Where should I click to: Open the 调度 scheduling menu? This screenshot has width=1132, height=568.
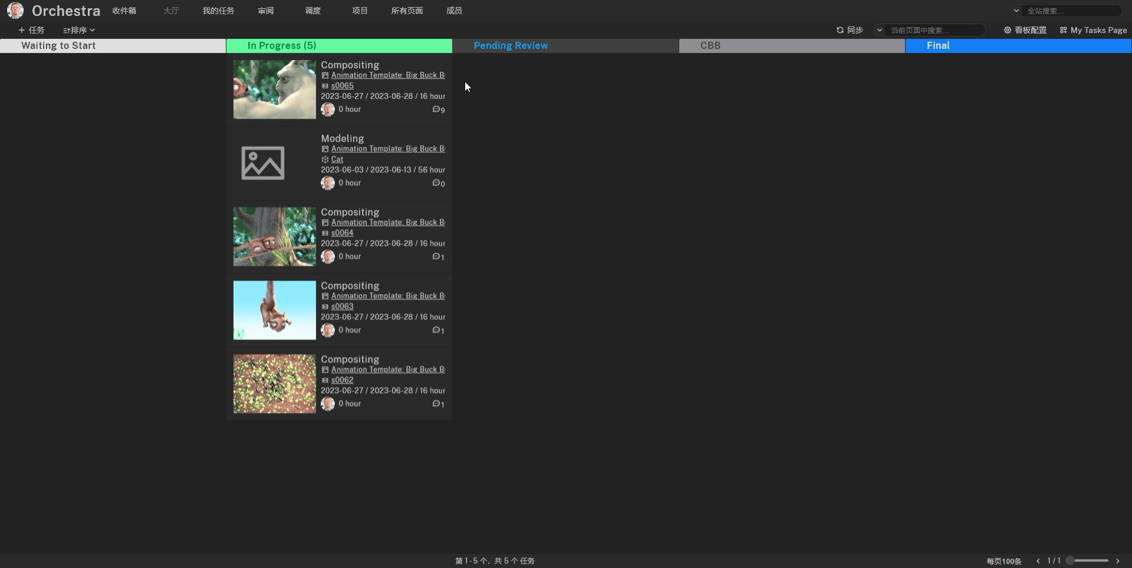click(x=312, y=11)
